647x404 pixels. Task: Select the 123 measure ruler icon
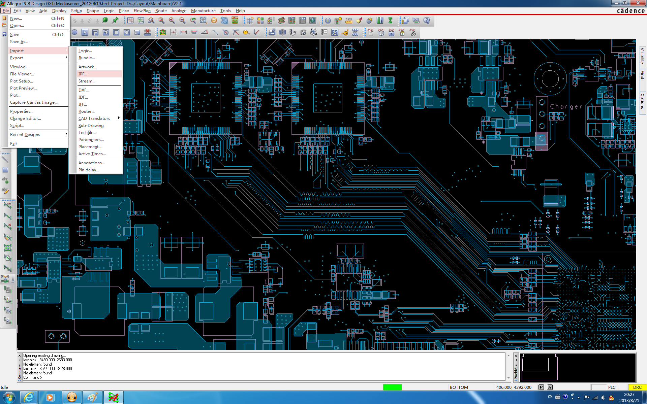pos(349,21)
